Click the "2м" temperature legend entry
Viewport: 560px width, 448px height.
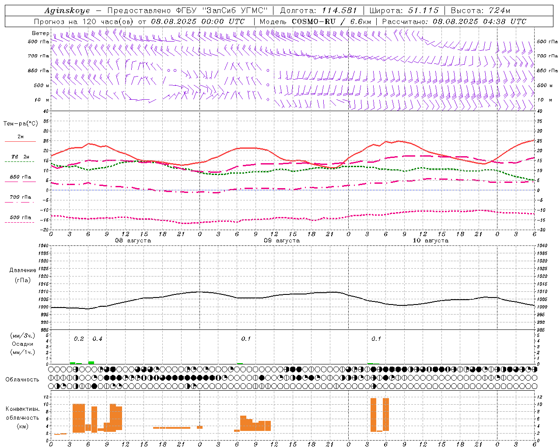(x=21, y=137)
